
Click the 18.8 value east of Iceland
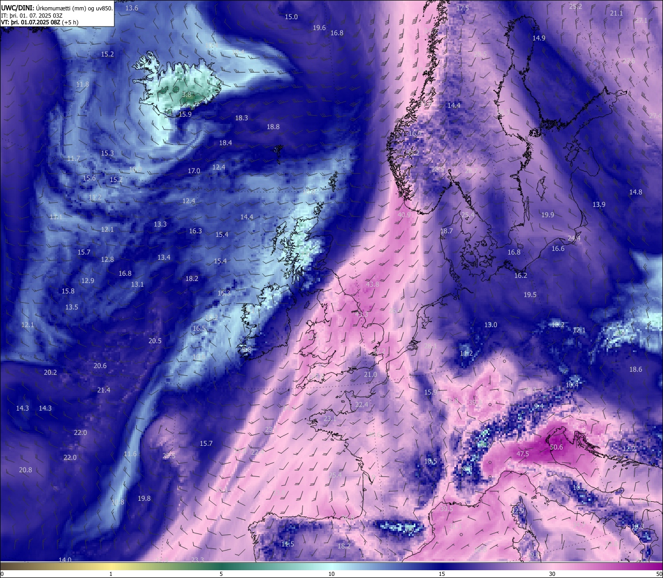[273, 126]
